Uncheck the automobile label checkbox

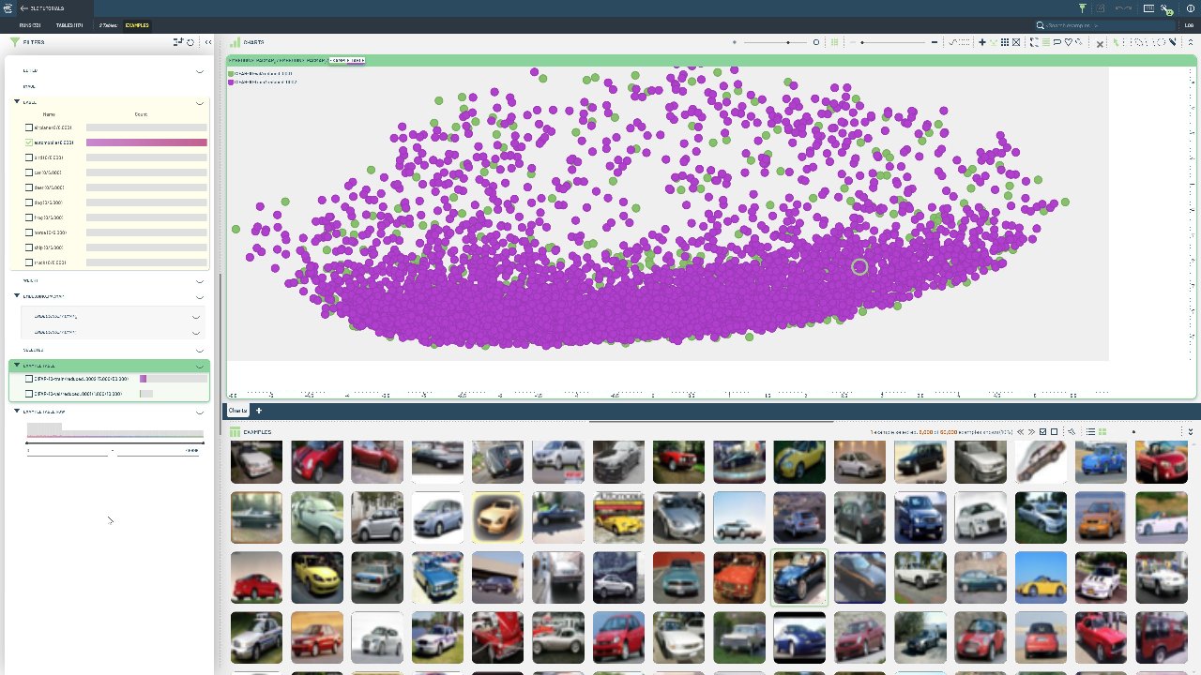click(29, 142)
